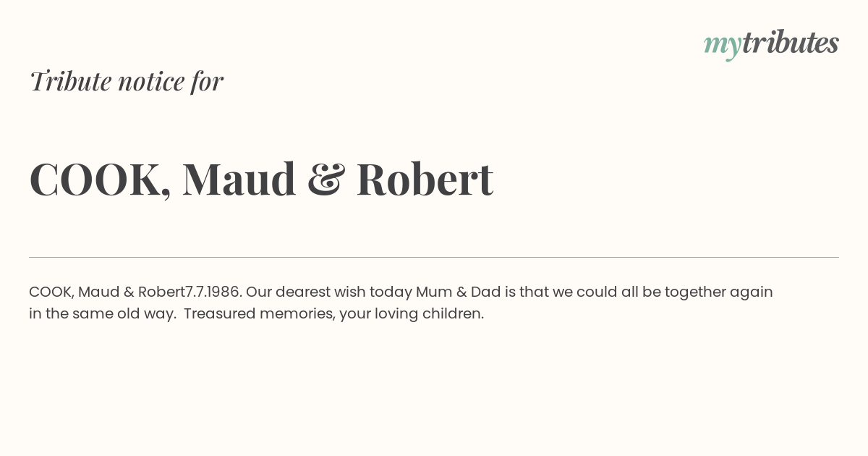This screenshot has height=456, width=868.
Task: Click the name "Maud" in the large heading
Action: pos(239,179)
